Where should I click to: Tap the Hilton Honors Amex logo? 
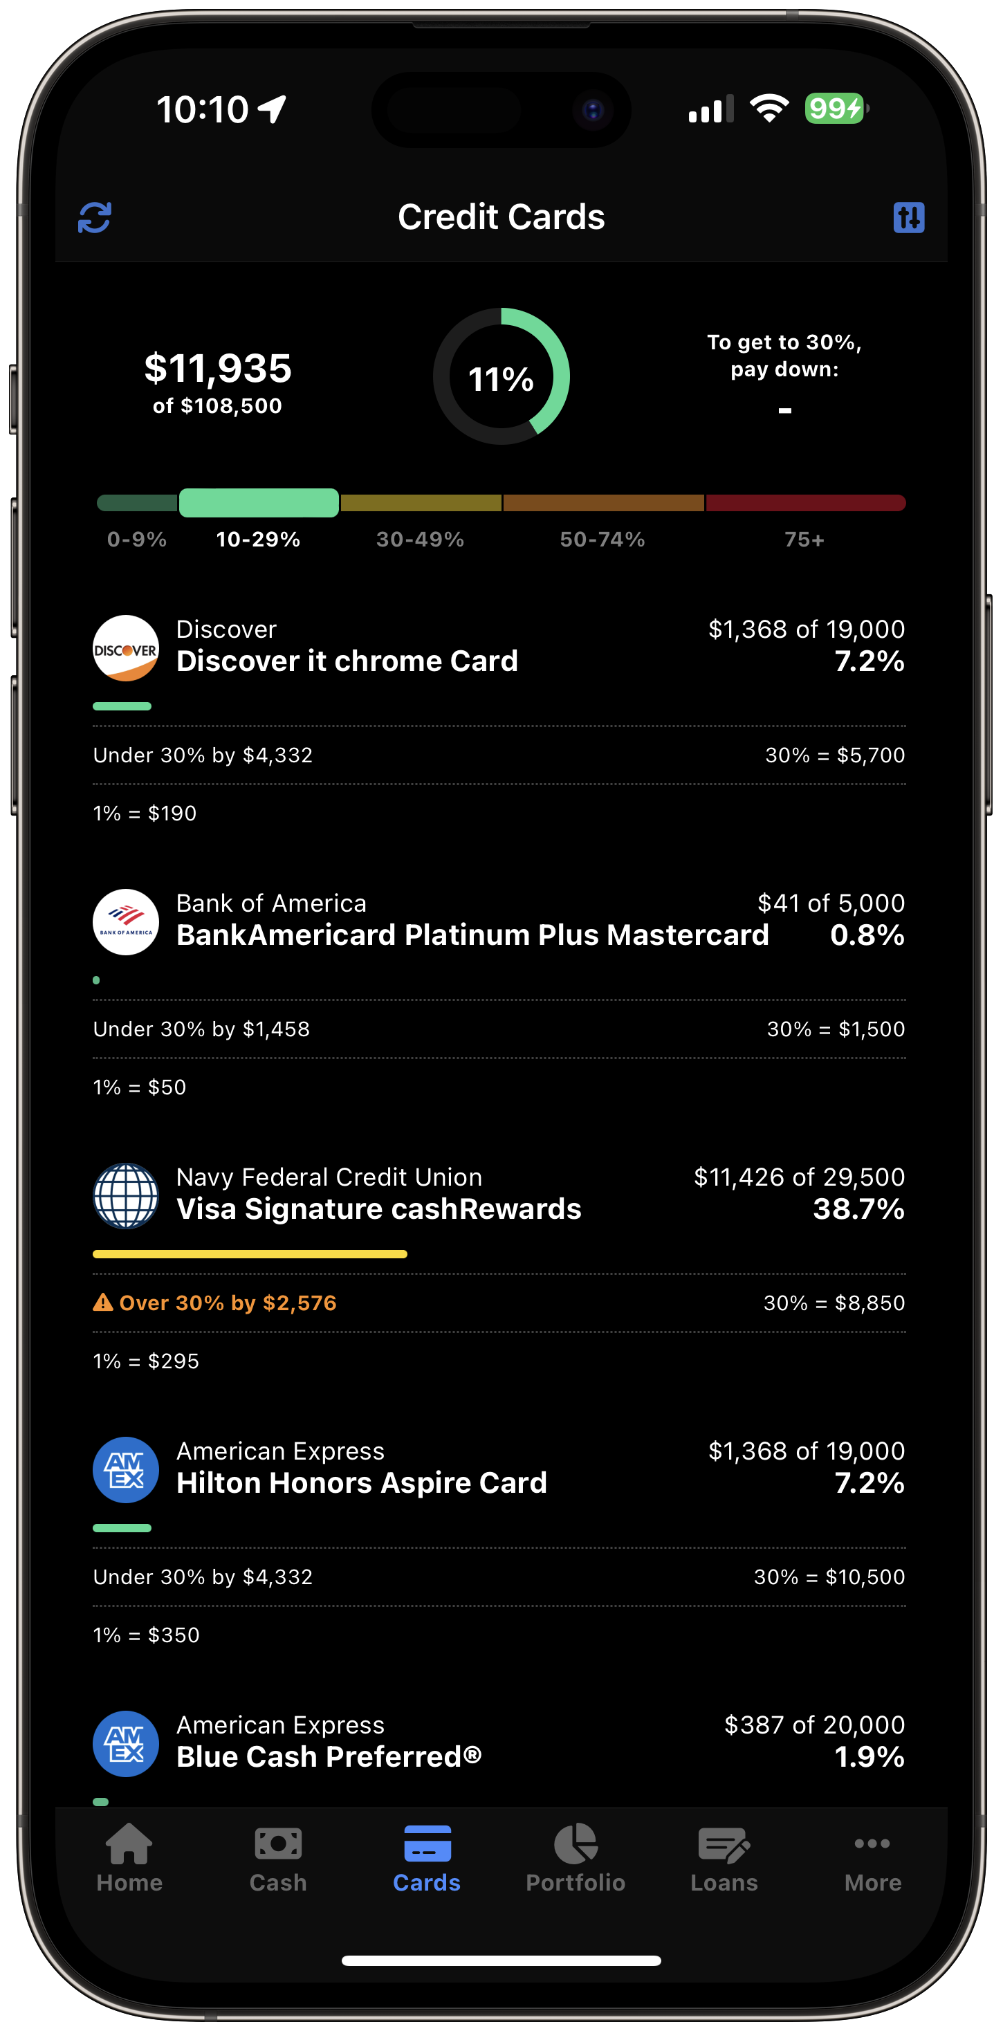pyautogui.click(x=126, y=1469)
